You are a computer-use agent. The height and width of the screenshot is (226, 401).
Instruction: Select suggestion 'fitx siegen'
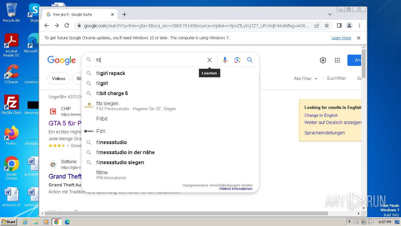[170, 106]
